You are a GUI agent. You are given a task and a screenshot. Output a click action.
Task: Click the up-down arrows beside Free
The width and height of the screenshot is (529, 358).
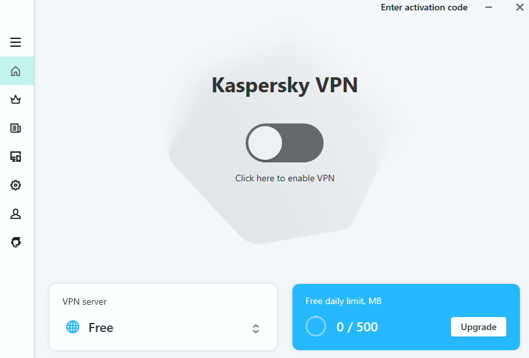(256, 328)
